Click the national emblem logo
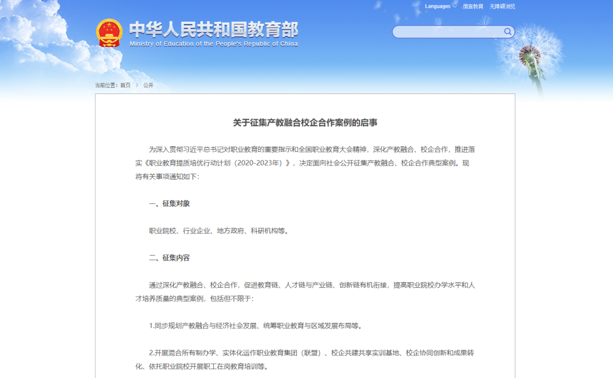The width and height of the screenshot is (613, 378). coord(109,33)
